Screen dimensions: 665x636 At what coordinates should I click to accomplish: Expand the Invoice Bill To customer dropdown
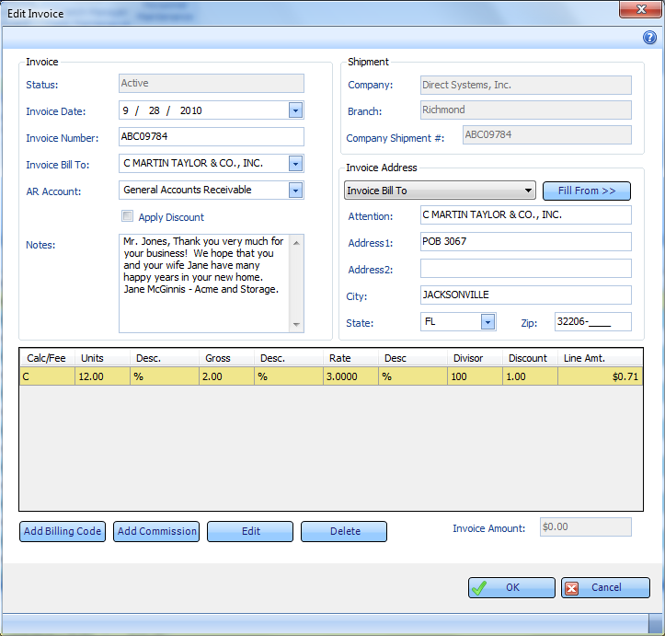pyautogui.click(x=295, y=164)
